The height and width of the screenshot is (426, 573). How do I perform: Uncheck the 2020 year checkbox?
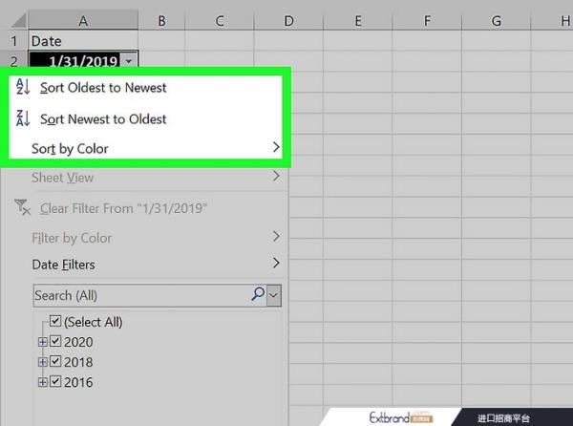[55, 342]
